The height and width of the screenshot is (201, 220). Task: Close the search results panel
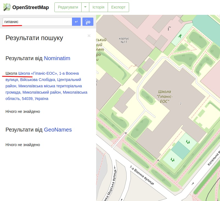click(x=89, y=36)
